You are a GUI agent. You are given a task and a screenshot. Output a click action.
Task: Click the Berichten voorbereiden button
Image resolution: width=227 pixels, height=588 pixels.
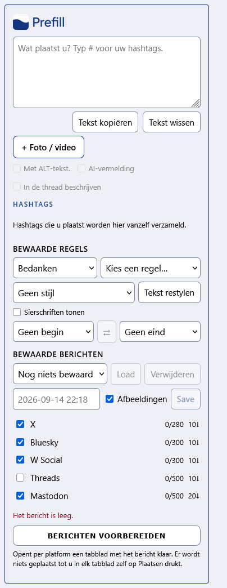click(107, 536)
